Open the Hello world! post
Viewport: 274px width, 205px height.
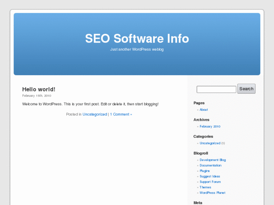point(39,89)
